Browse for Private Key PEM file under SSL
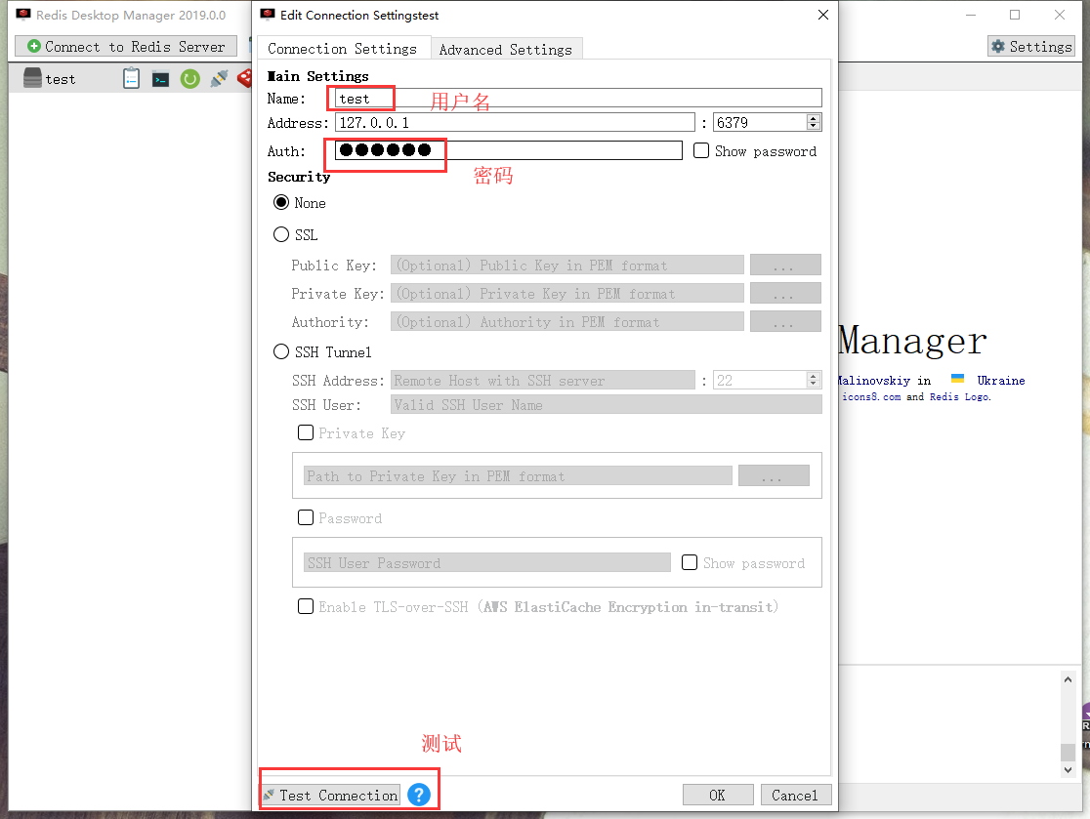The image size is (1090, 819). 785,293
